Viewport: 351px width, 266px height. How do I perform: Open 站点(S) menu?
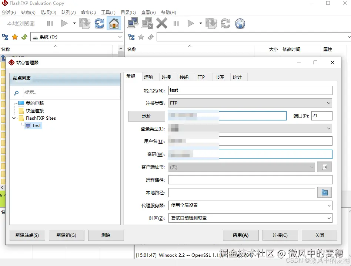coord(28,13)
